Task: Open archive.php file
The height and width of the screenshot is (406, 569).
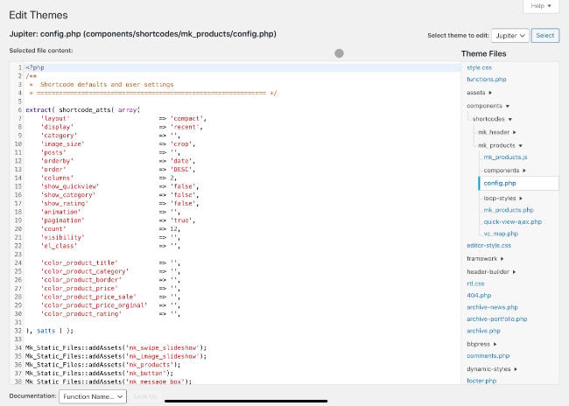Action: [x=483, y=331]
